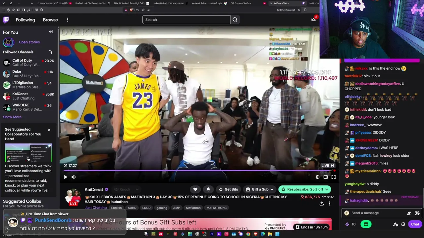The height and width of the screenshot is (238, 424).
Task: Open the KaiCenat channel name link
Action: tap(94, 189)
